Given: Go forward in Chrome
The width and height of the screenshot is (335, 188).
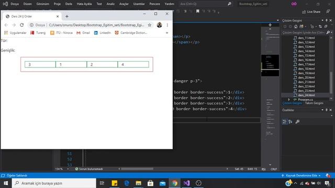Looking at the screenshot, I should point(14,25).
